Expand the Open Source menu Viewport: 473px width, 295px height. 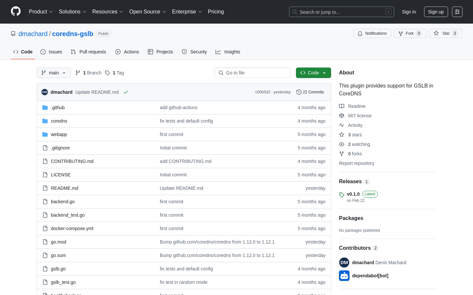coord(148,12)
